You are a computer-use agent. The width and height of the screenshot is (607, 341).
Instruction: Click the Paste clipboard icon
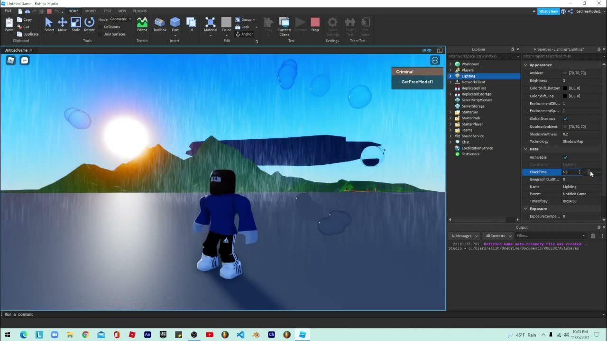9,25
